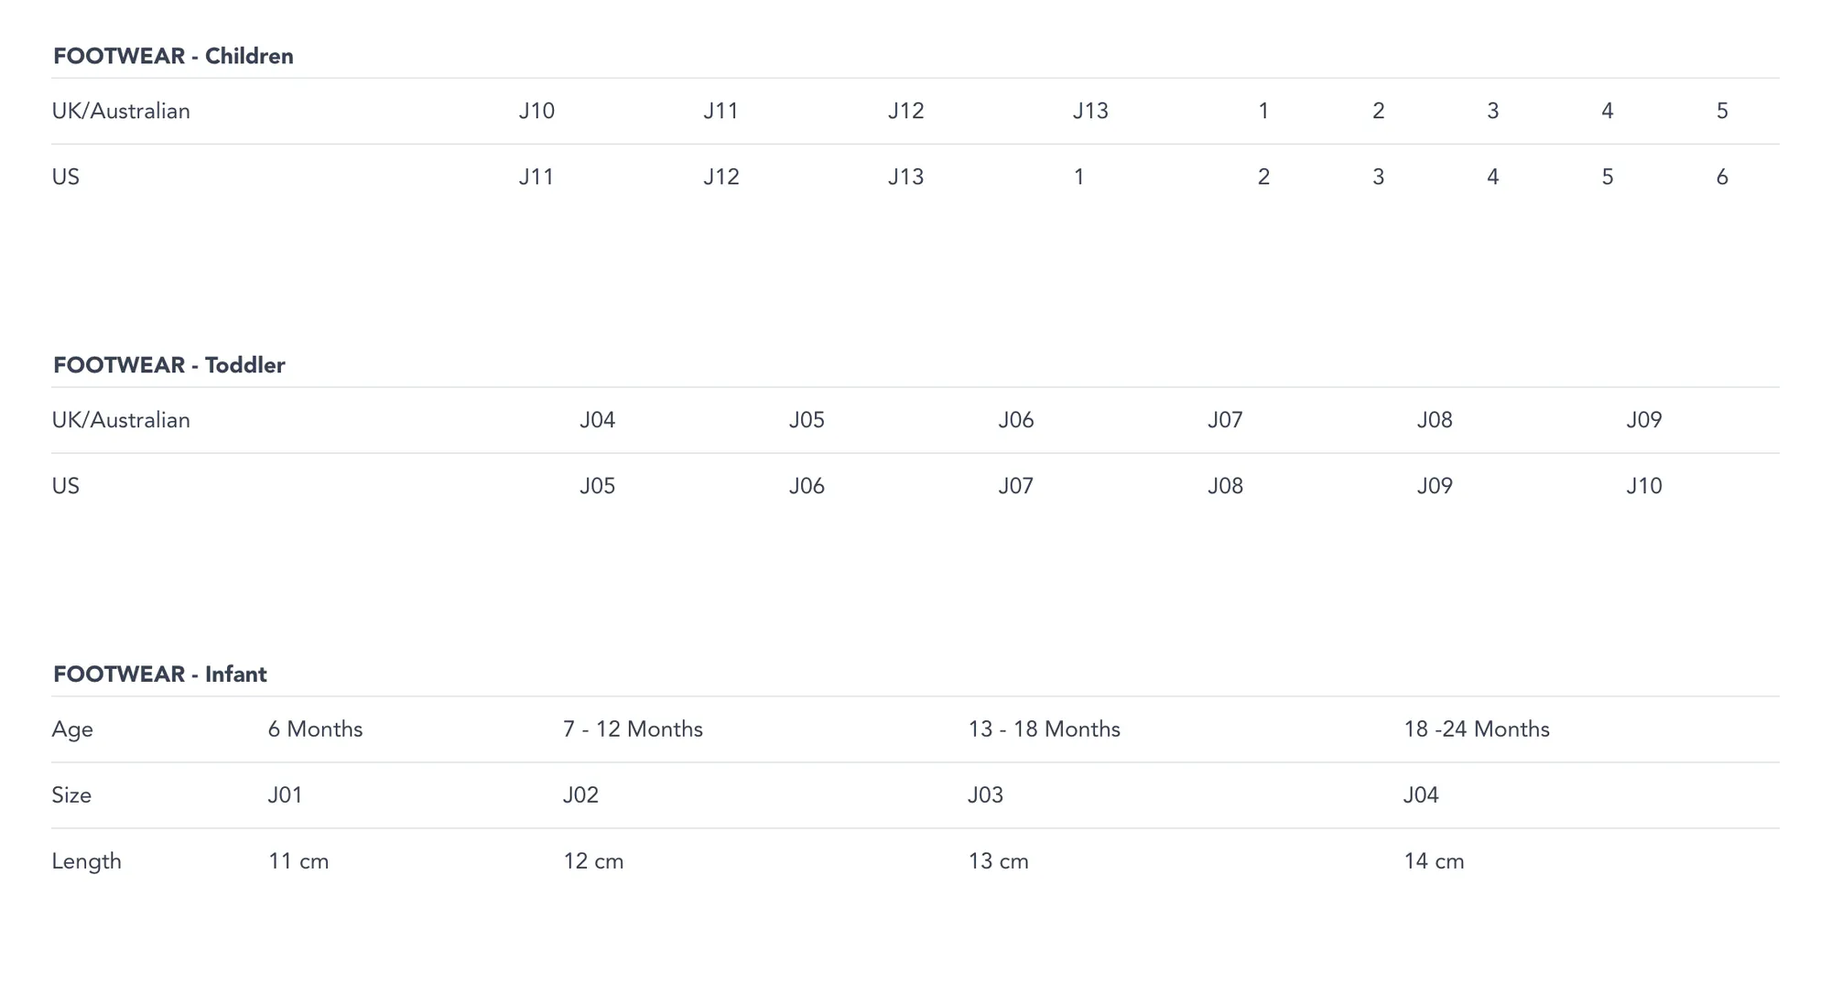1831x982 pixels.
Task: Click size 1 in Children US row
Action: (x=1079, y=177)
